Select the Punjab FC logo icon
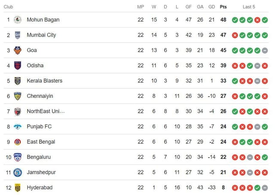 click(x=18, y=127)
